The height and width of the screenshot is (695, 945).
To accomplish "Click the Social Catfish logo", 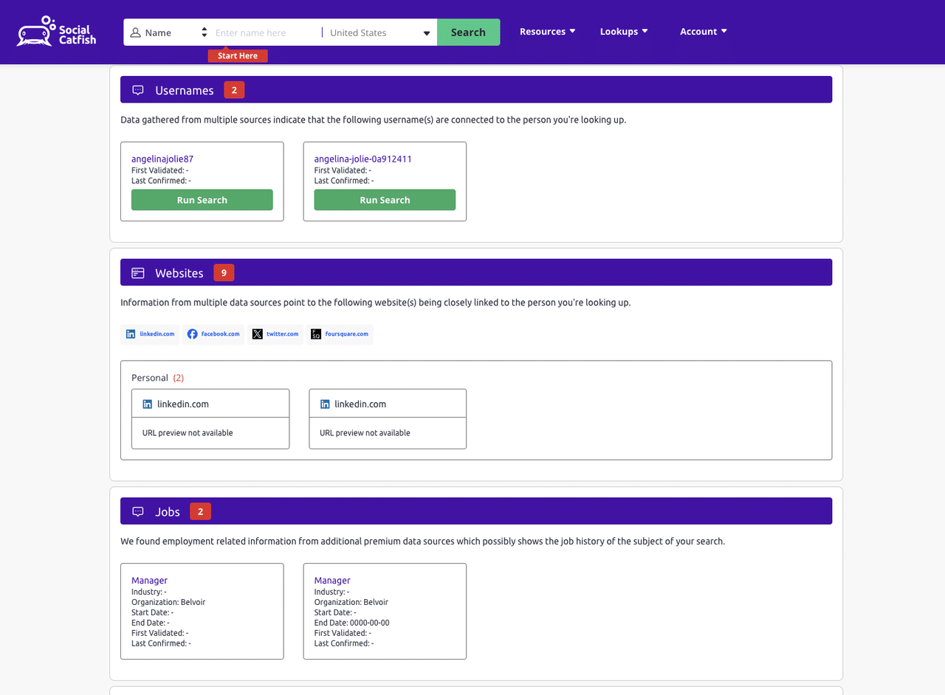I will coord(55,31).
